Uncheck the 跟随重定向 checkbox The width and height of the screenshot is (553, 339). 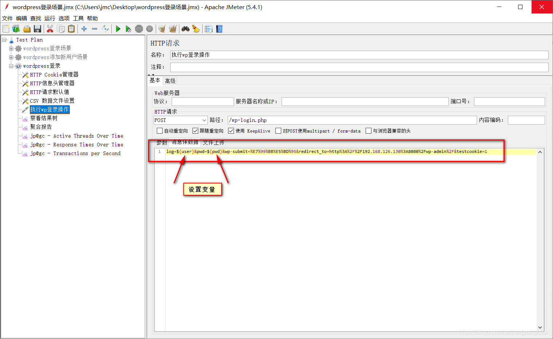(195, 131)
